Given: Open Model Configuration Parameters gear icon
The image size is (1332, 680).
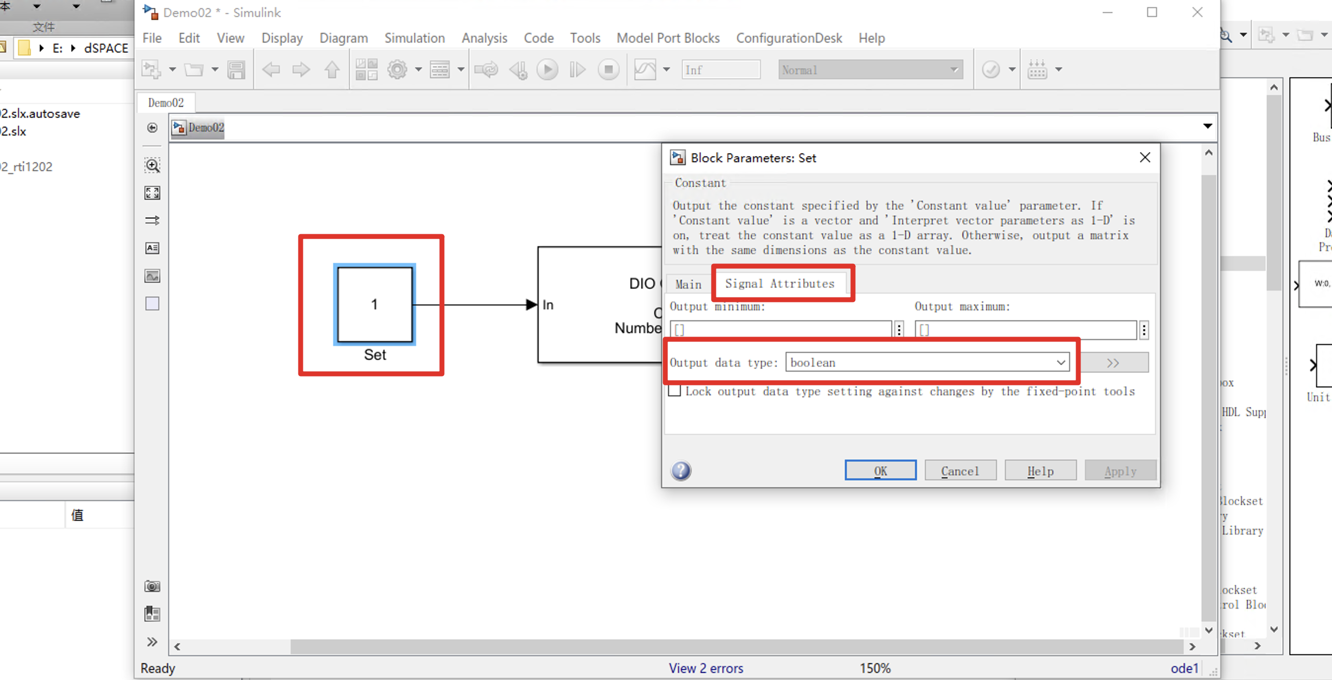Looking at the screenshot, I should pyautogui.click(x=397, y=69).
